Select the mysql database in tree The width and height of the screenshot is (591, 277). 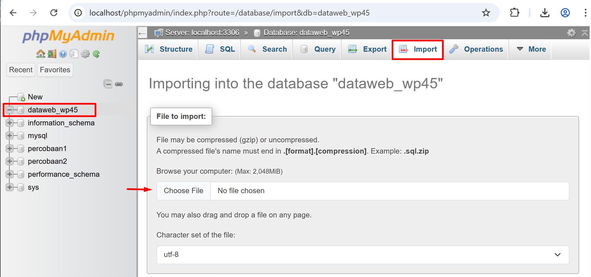tap(37, 136)
